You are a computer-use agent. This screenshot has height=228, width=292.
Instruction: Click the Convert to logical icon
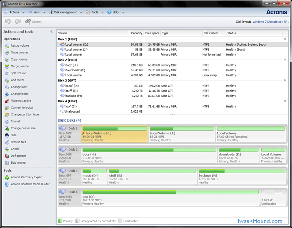7,108
